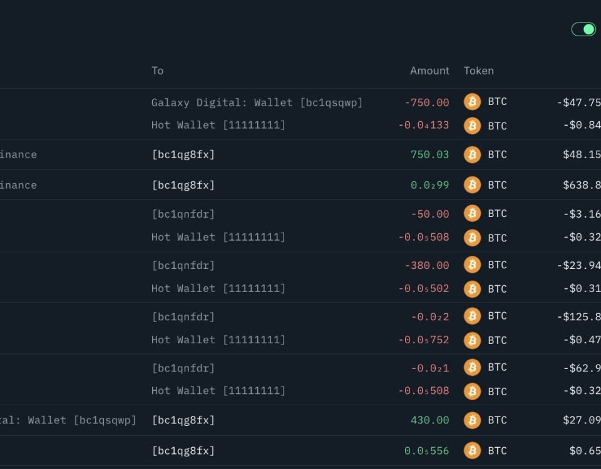Sort by the Amount column header
Image resolution: width=601 pixels, height=469 pixels.
pos(429,71)
